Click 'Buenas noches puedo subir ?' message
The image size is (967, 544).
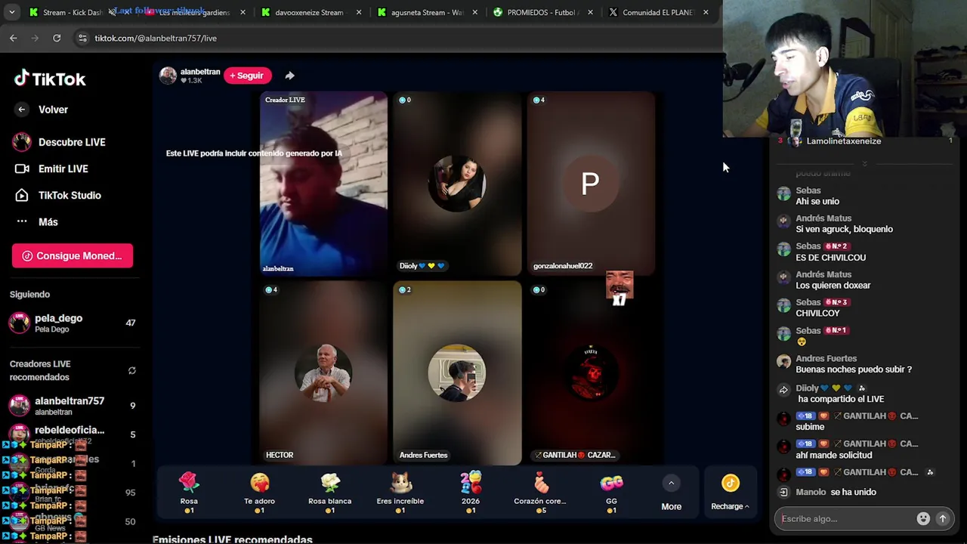pos(854,369)
